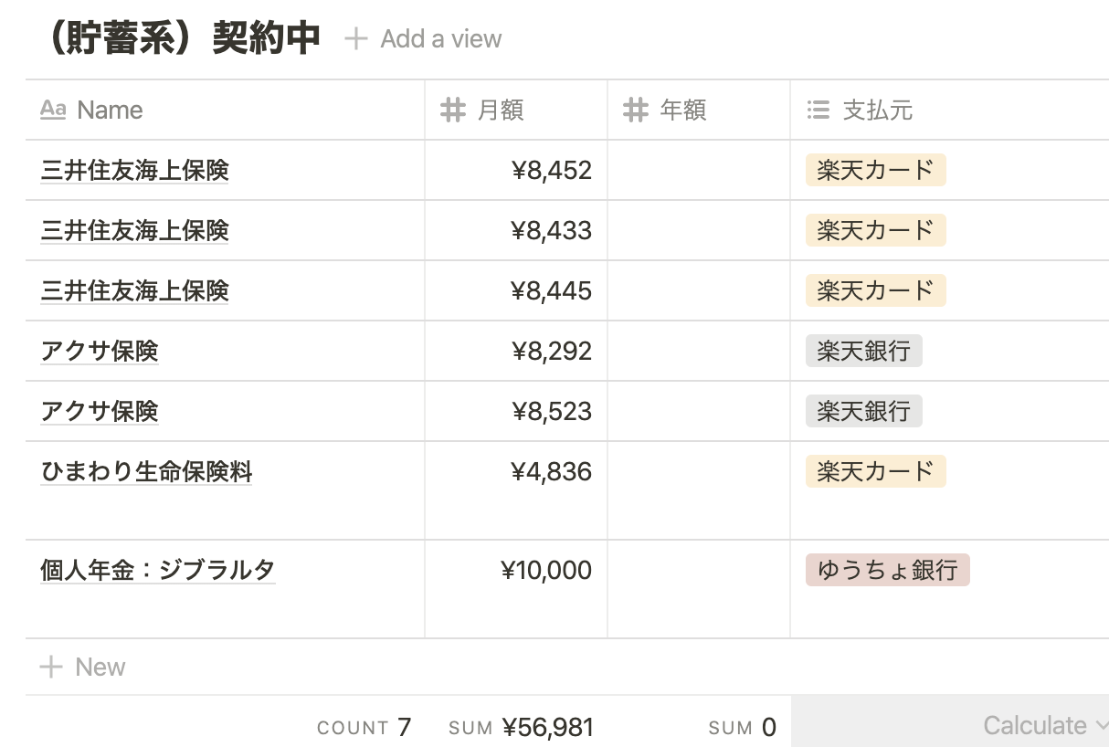Click the Aa text icon in Name header

[x=53, y=110]
